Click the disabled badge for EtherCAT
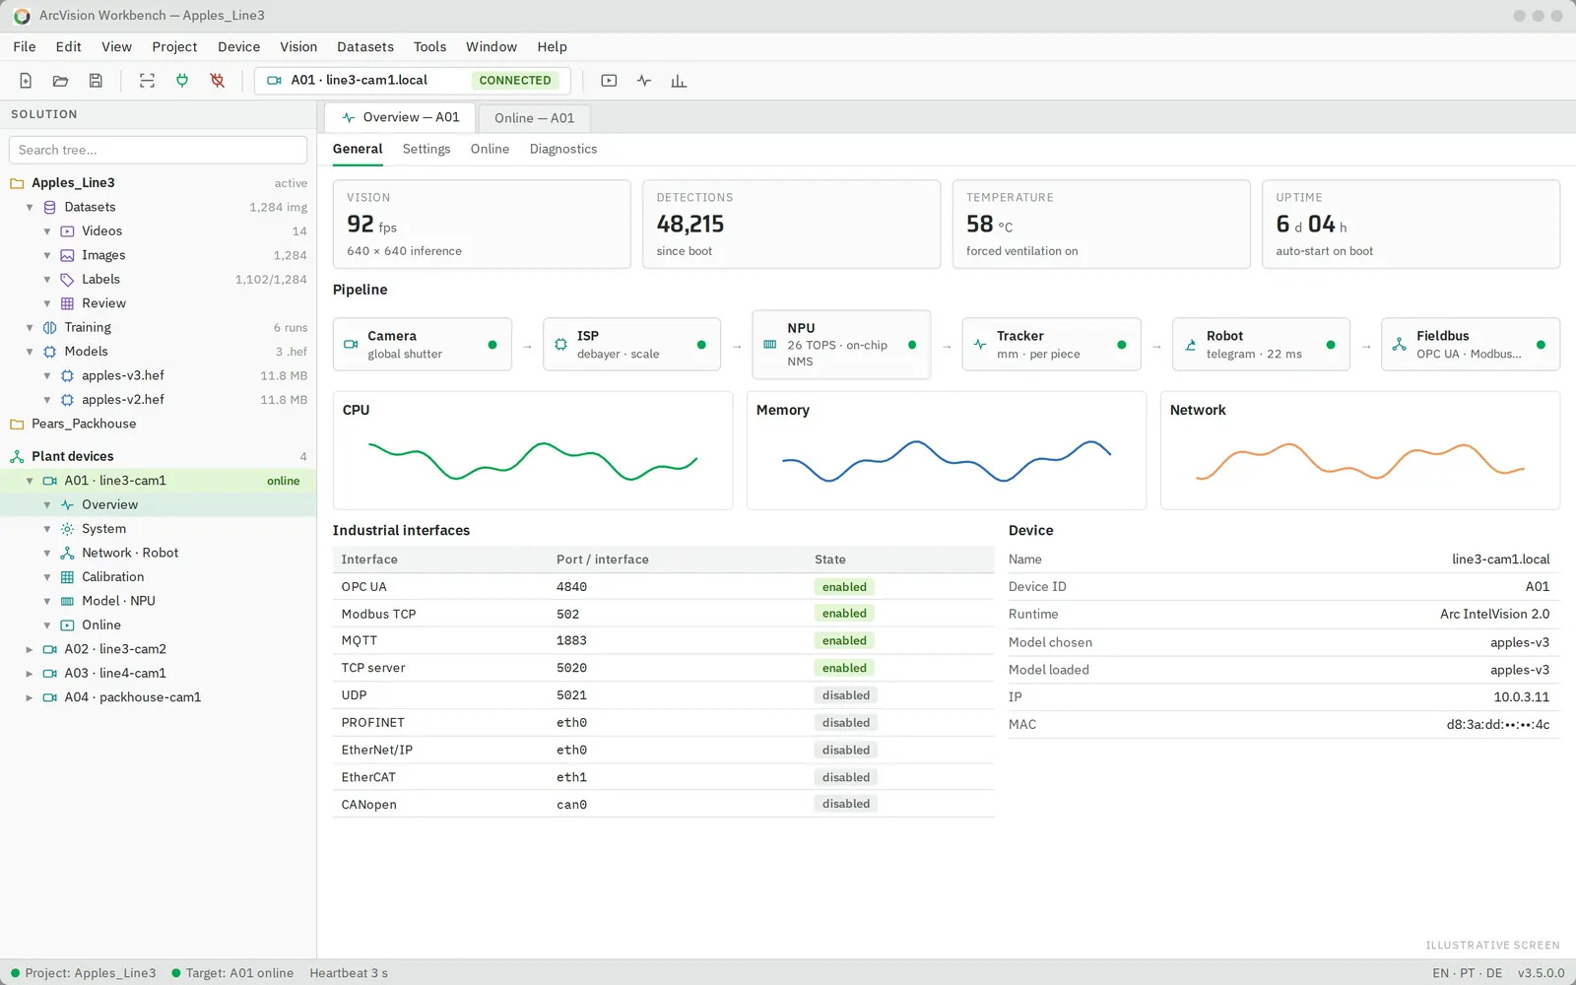Viewport: 1576px width, 985px height. [846, 777]
